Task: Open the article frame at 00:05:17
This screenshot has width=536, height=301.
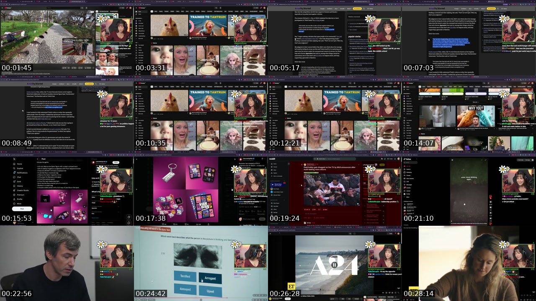Action: click(x=335, y=38)
